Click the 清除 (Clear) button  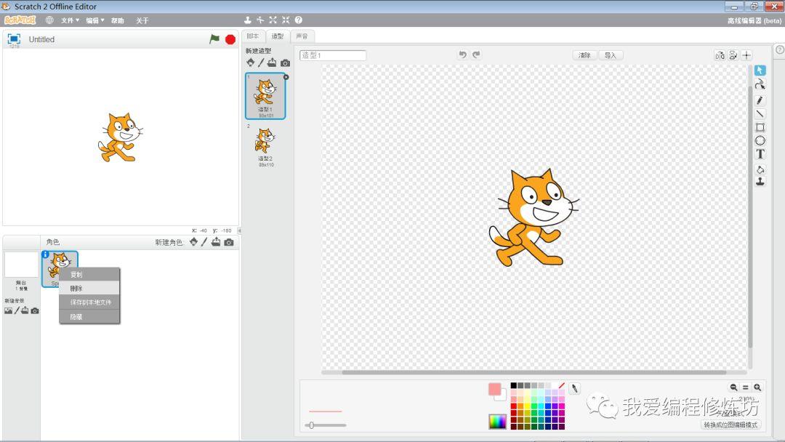(x=584, y=55)
